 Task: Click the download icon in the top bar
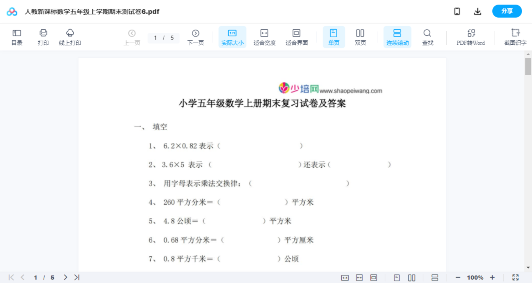coord(477,11)
